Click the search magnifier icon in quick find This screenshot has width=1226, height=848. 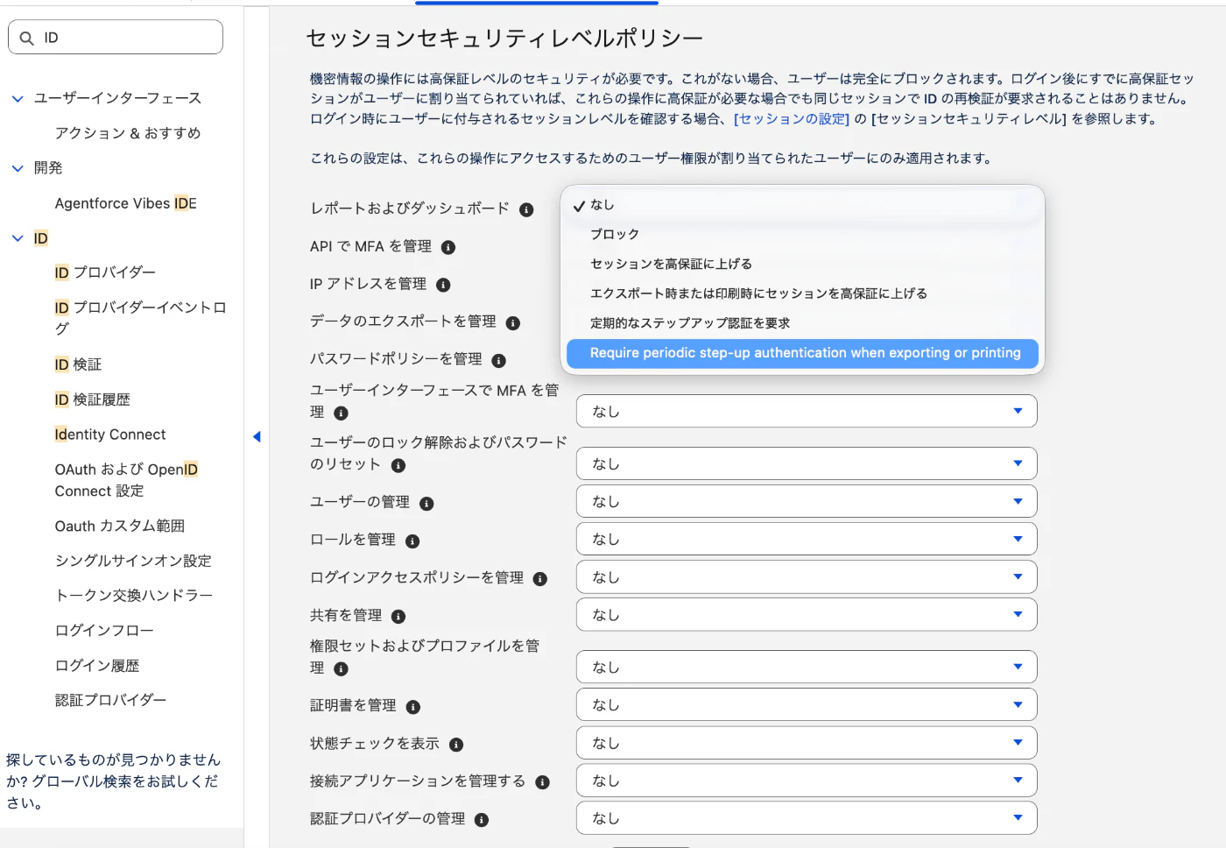coord(27,38)
